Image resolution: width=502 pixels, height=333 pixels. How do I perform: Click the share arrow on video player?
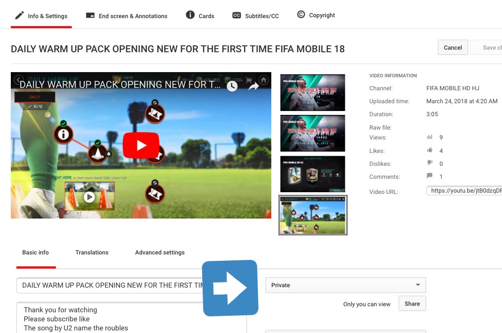coord(254,86)
